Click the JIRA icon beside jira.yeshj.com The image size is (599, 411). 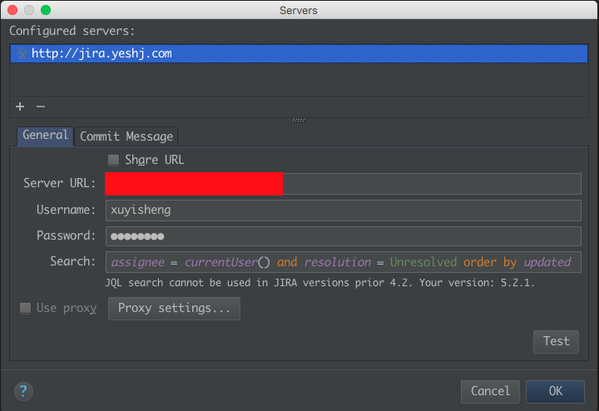[x=22, y=53]
